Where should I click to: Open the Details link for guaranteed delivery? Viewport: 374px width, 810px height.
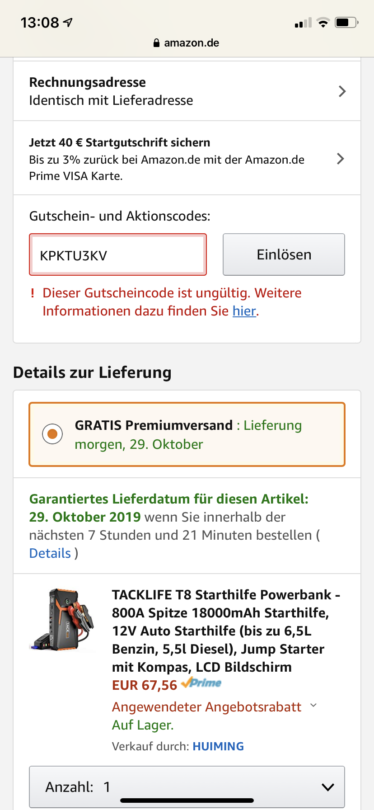50,553
